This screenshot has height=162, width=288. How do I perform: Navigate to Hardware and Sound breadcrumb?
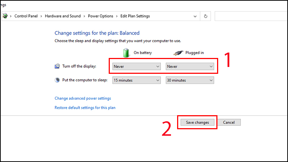63,16
